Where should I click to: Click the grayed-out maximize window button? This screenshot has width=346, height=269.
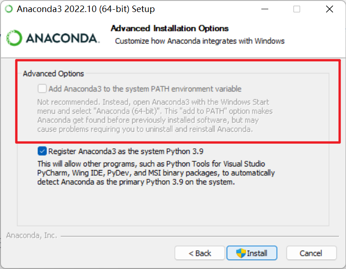(x=297, y=9)
